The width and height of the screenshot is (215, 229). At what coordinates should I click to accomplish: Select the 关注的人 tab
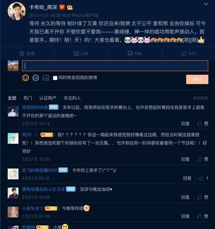click(72, 98)
